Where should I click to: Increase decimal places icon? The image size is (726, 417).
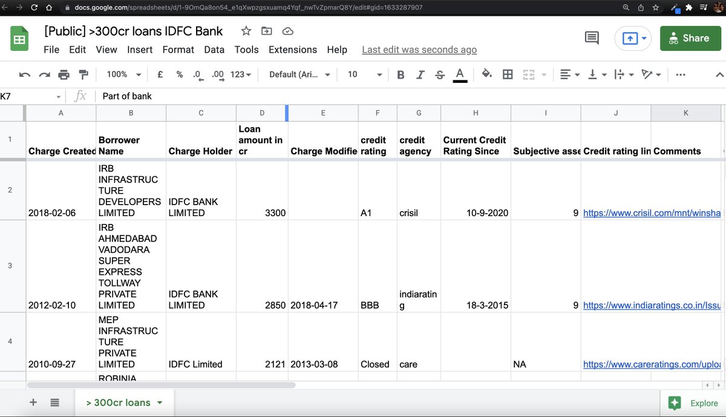(x=218, y=74)
